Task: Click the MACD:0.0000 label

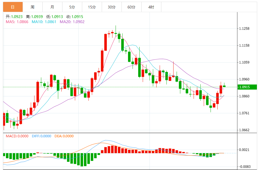Action: (x=17, y=136)
